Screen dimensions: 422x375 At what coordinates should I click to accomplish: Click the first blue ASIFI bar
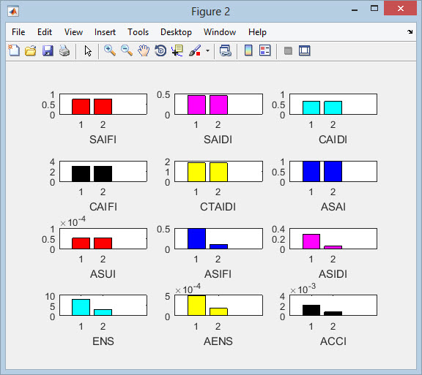point(197,238)
